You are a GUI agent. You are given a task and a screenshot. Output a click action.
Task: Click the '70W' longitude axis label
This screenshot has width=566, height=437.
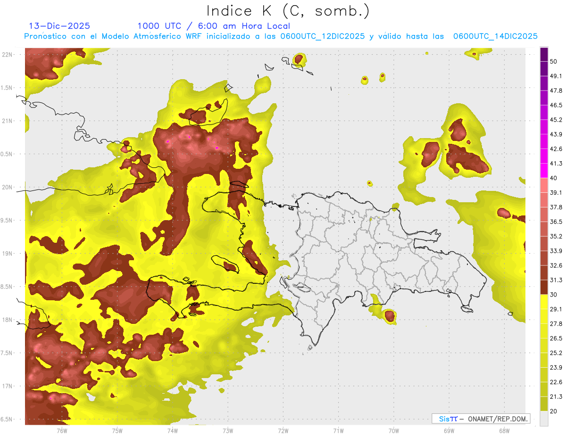point(394,430)
